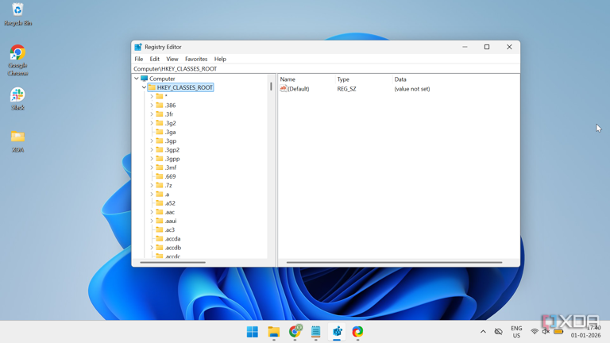Expand the .accdb key

152,248
